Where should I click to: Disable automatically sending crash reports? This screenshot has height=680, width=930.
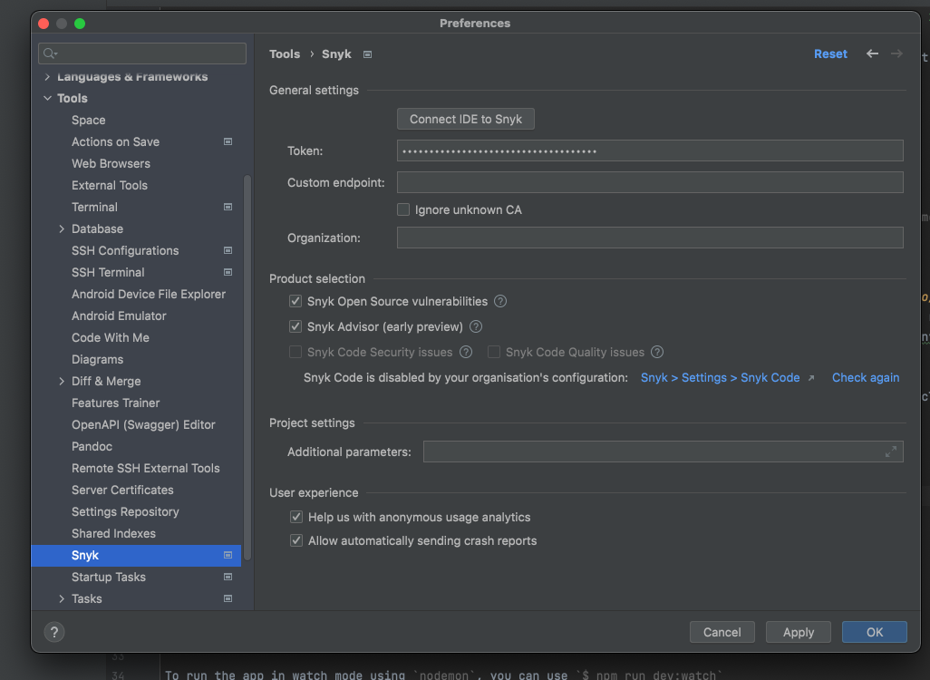[296, 541]
